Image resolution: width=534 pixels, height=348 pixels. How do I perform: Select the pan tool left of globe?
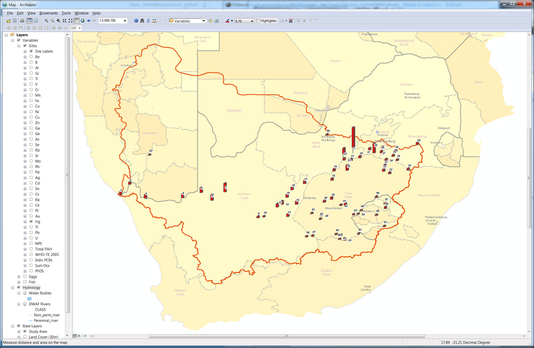point(77,21)
